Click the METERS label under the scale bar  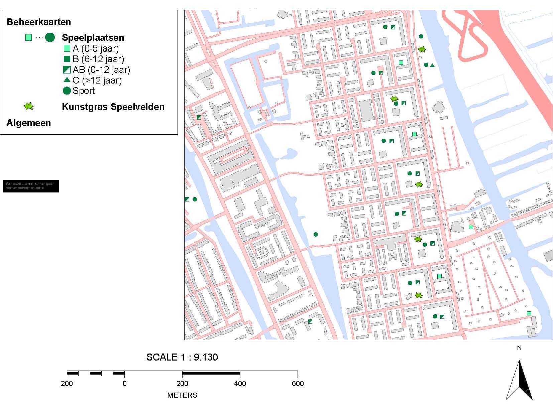pyautogui.click(x=182, y=395)
